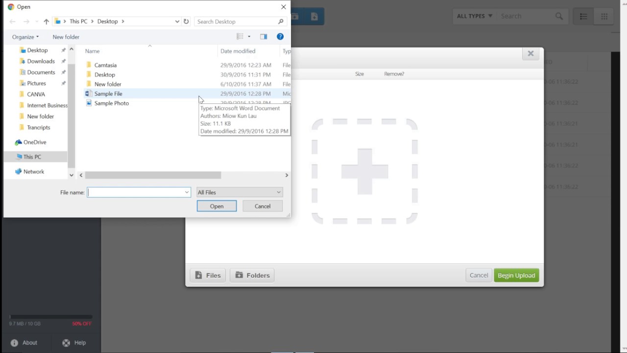Screen dimensions: 627x353
Task: Select Desktop in the navigation pane
Action: point(37,50)
